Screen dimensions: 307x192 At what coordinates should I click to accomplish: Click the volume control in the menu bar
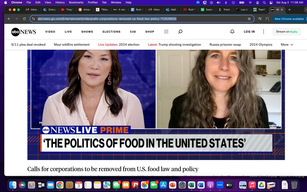(x=218, y=3)
